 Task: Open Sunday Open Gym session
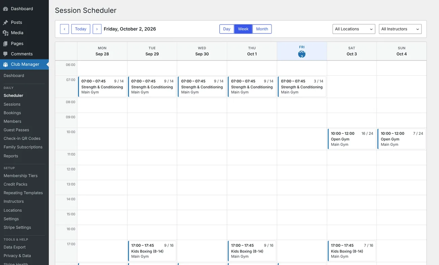click(x=402, y=139)
